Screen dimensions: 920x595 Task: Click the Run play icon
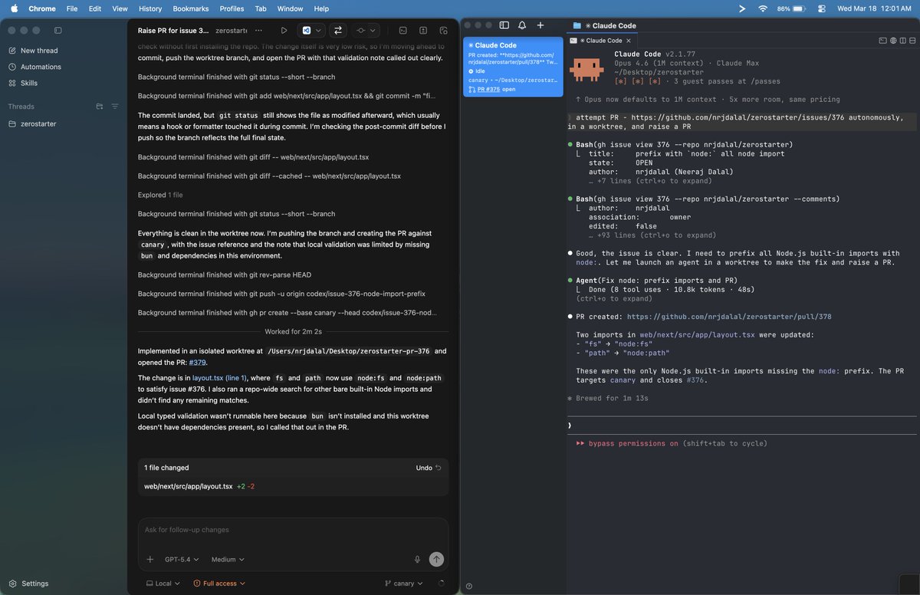point(284,30)
